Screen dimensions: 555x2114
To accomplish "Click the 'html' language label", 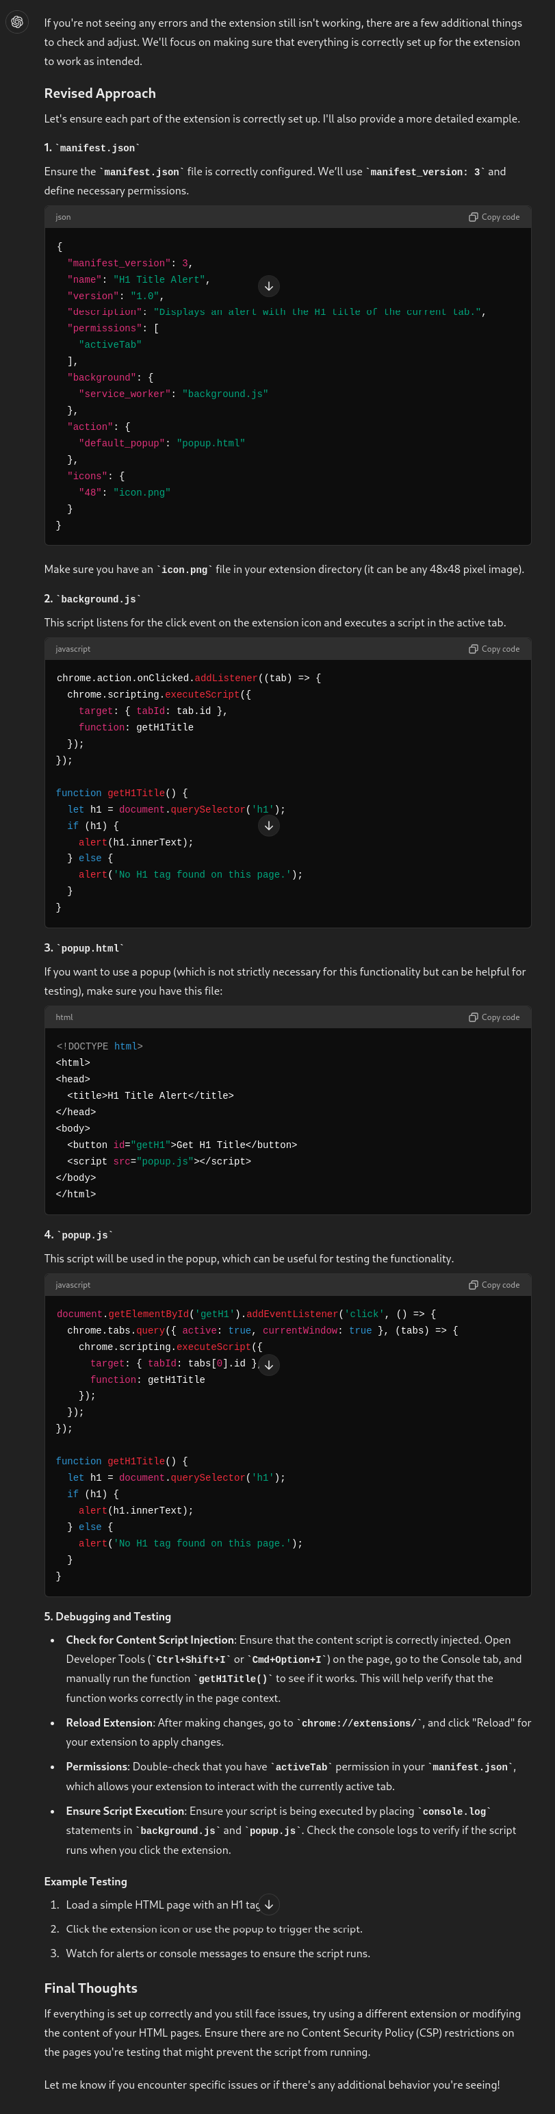I will (64, 1017).
